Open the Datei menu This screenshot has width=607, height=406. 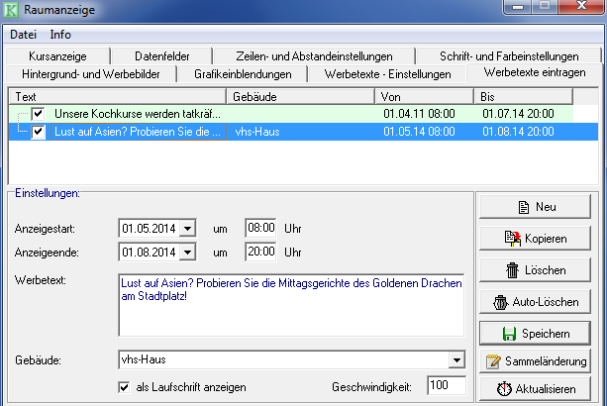click(23, 35)
